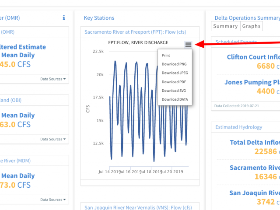
Task: Choose Download PDF option
Action: coord(174,82)
